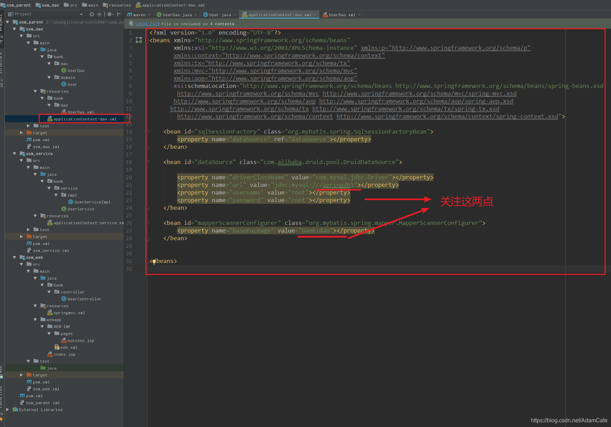Click the success.jsp file icon
Image resolution: width=611 pixels, height=427 pixels.
(x=64, y=340)
